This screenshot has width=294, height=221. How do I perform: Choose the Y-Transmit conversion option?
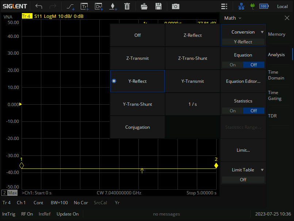coord(192,81)
